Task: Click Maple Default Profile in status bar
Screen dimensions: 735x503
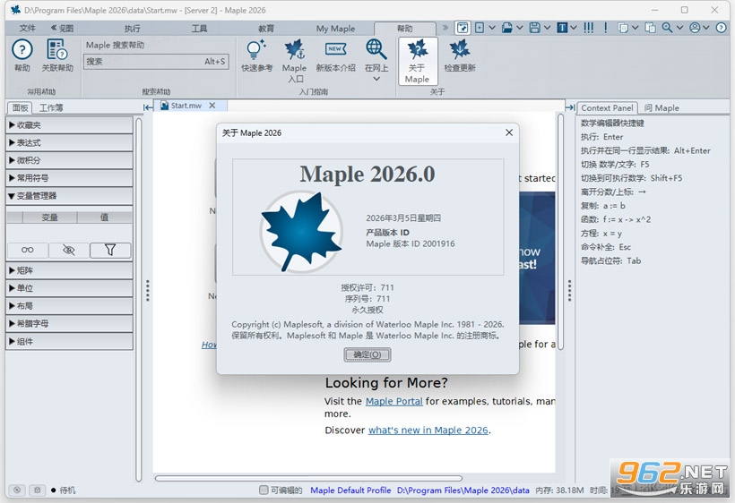Action: point(350,490)
